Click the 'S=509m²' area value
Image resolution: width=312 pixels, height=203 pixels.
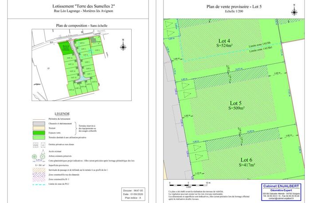236,108
